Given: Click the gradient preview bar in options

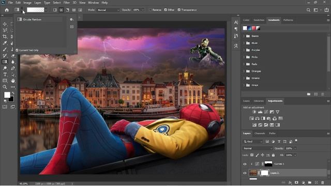Looking at the screenshot, I should (36, 10).
